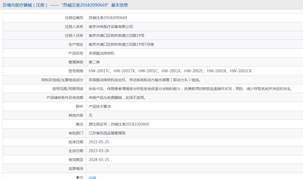The image size is (303, 179).
Task: Click the 附件 label
Action: (79, 106)
